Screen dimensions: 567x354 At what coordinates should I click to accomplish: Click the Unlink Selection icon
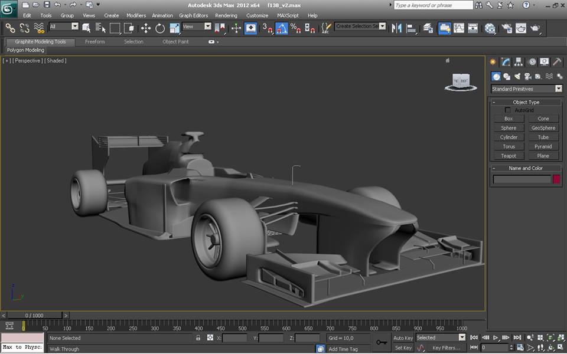tap(25, 28)
